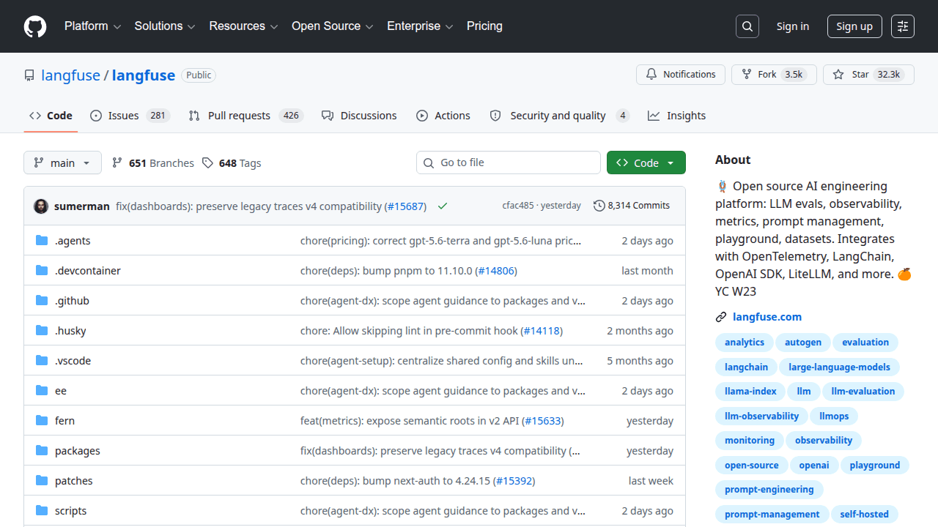Click the branches icon beside 651 Branches
The image size is (938, 527).
tap(117, 162)
